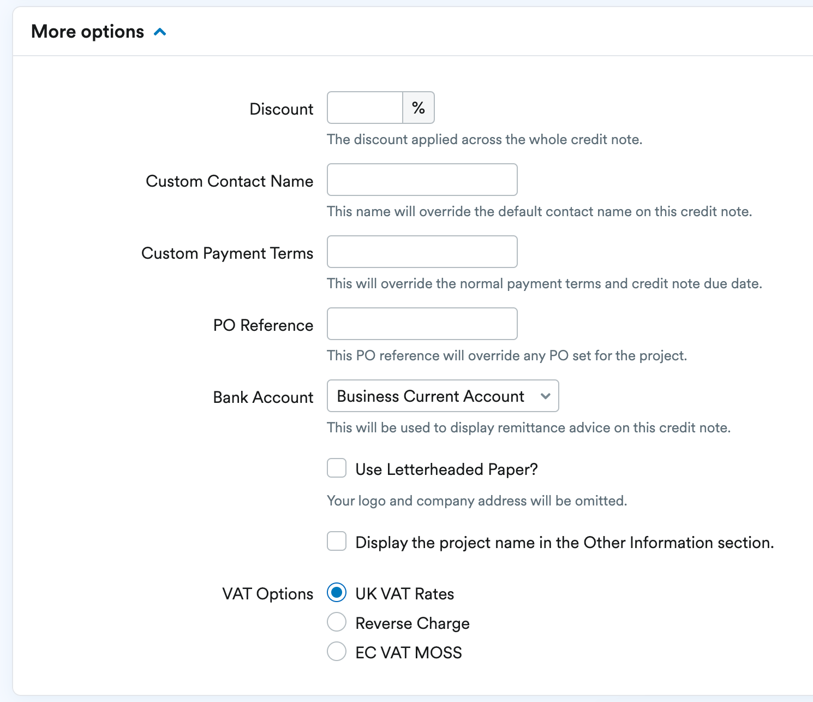Click the override normal payment terms hint
The width and height of the screenshot is (813, 702).
(545, 284)
